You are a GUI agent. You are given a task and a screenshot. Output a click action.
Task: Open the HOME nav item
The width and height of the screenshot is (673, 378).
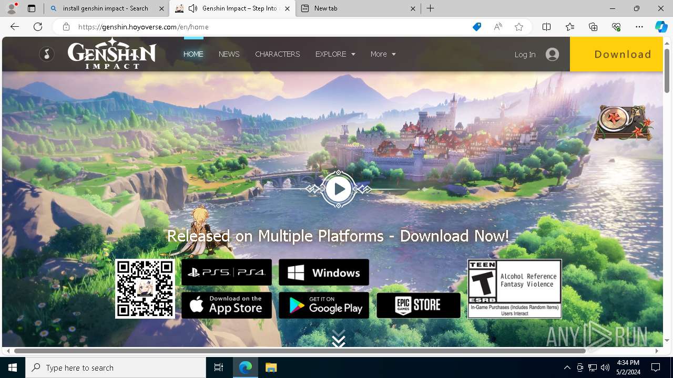pos(193,54)
